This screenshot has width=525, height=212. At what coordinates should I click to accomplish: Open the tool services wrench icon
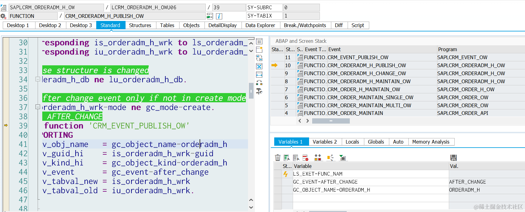[259, 91]
